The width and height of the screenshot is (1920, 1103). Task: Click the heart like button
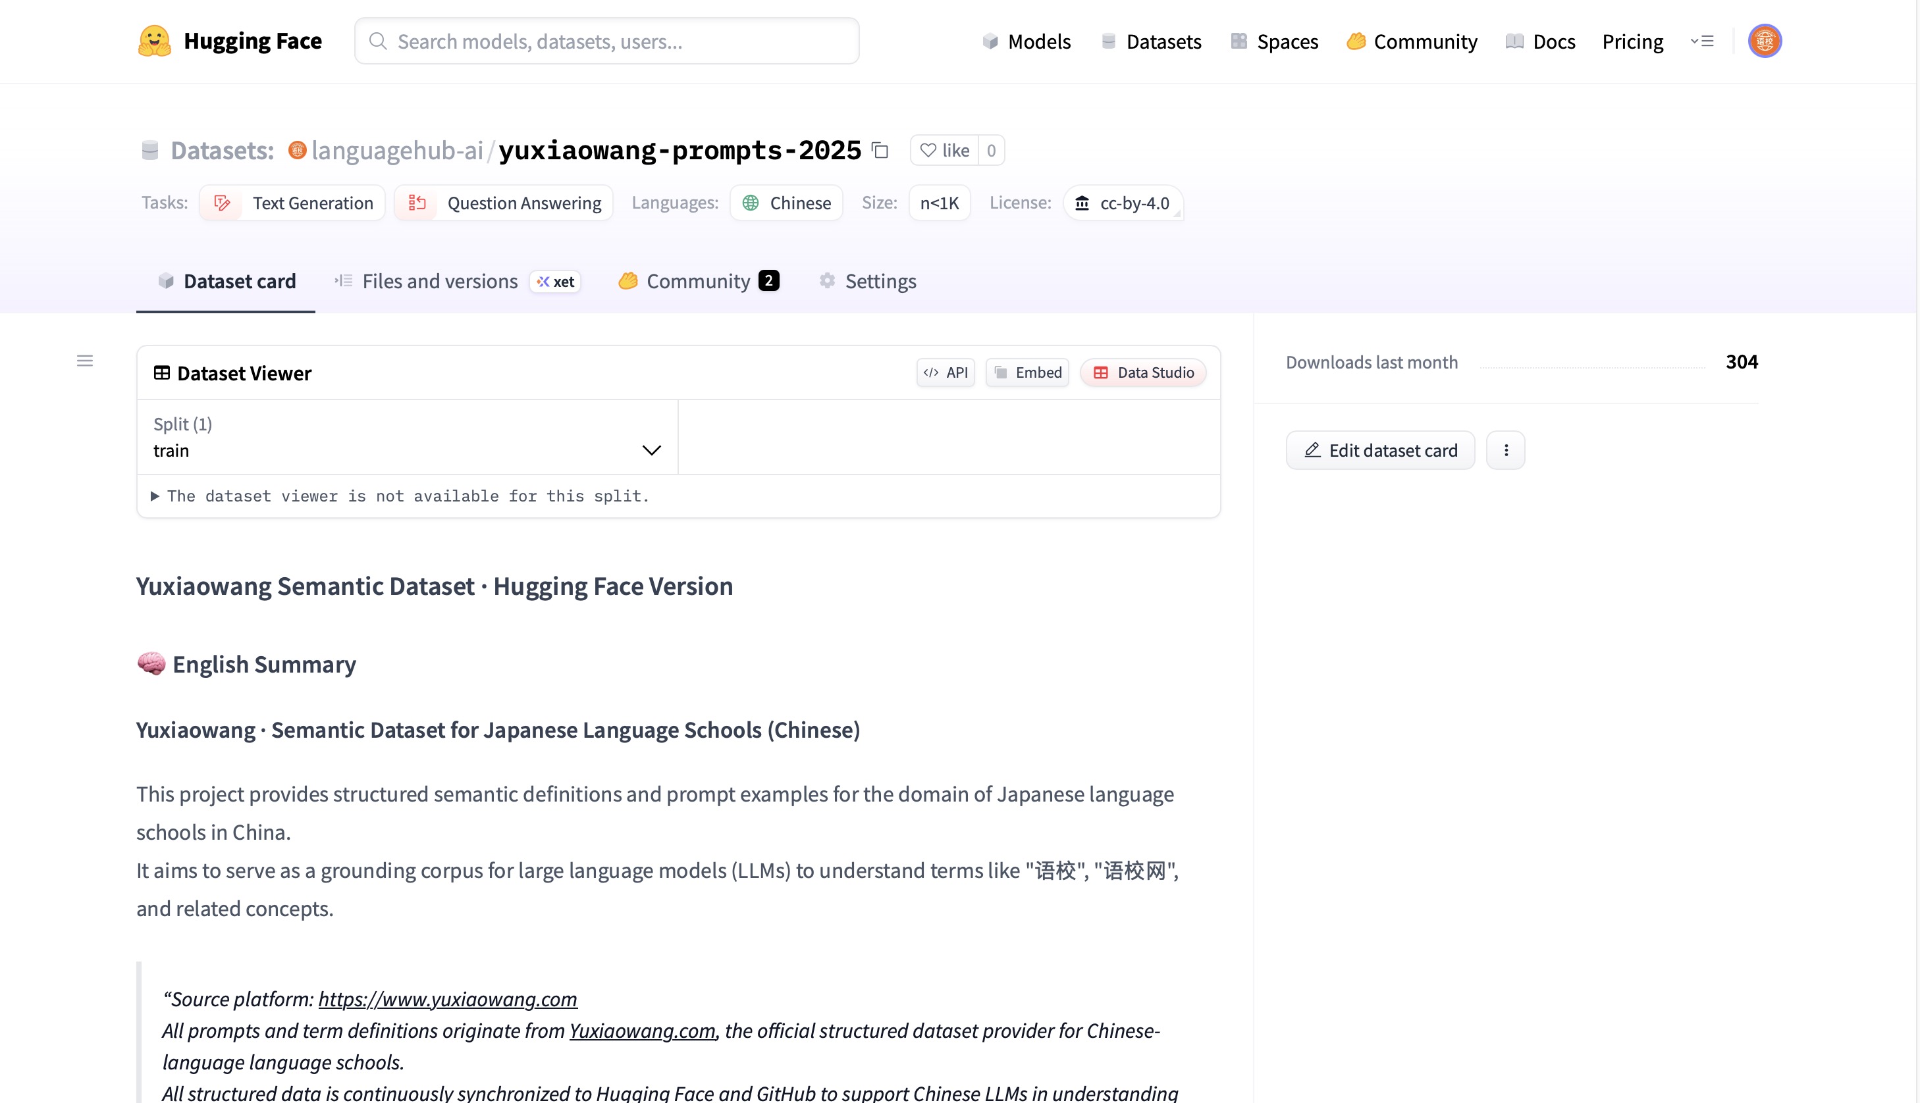click(x=944, y=150)
